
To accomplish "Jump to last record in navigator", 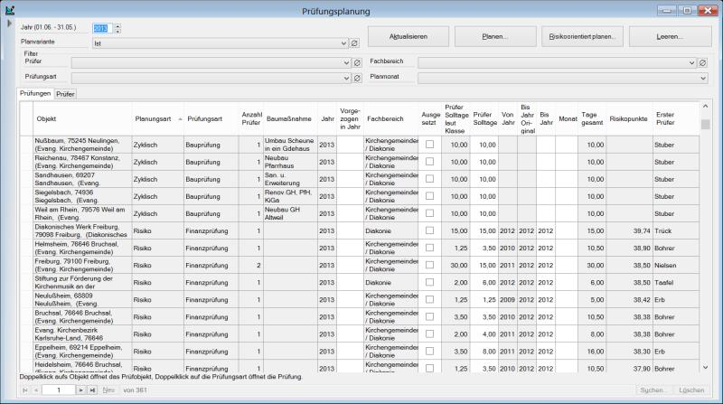I will [x=92, y=390].
